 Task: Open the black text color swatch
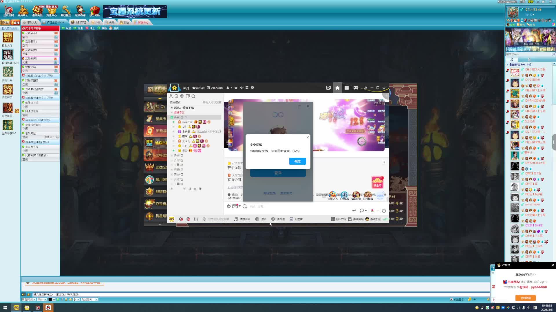click(50, 300)
